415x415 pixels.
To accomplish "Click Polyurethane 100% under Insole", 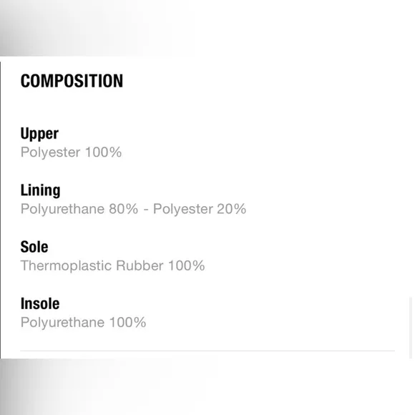I will 84,323.
